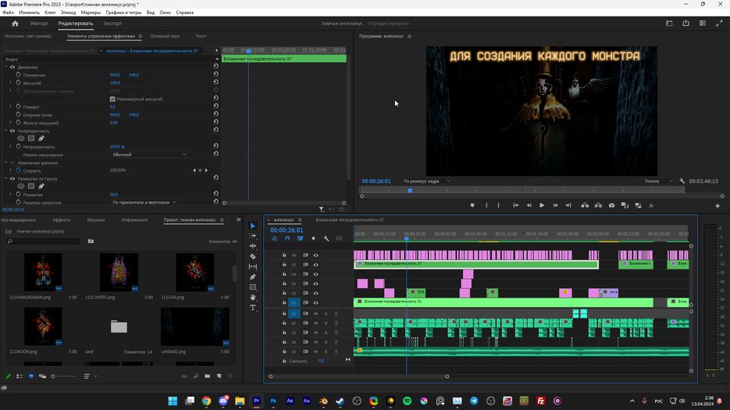The height and width of the screenshot is (410, 730).
Task: Mark In point in program monitor
Action: [486, 205]
